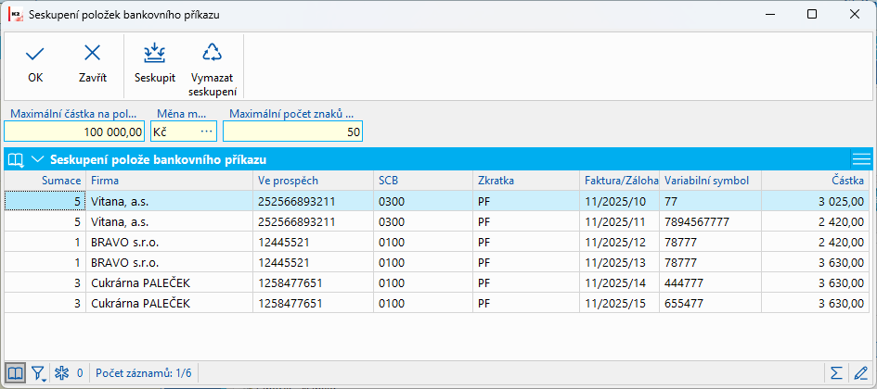Collapse the Seskupení polože bankovního příkazu chevron
Viewport: 877px width, 389px height.
point(37,159)
